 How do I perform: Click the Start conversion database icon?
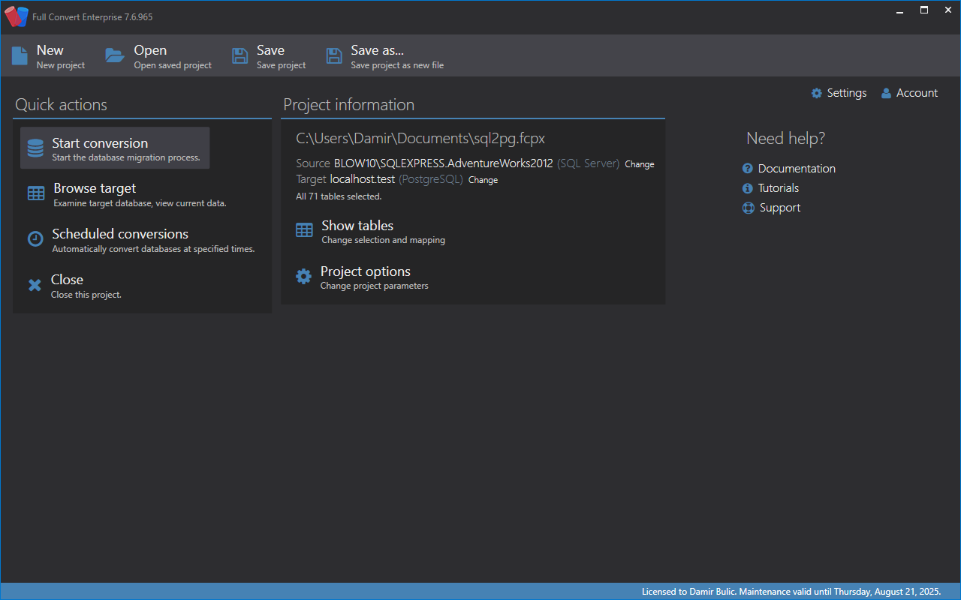point(35,148)
